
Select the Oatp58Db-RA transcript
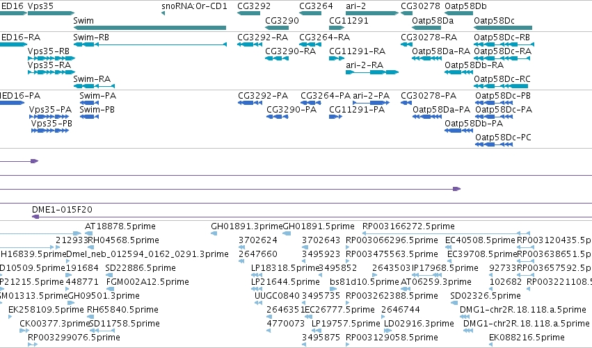[458, 72]
